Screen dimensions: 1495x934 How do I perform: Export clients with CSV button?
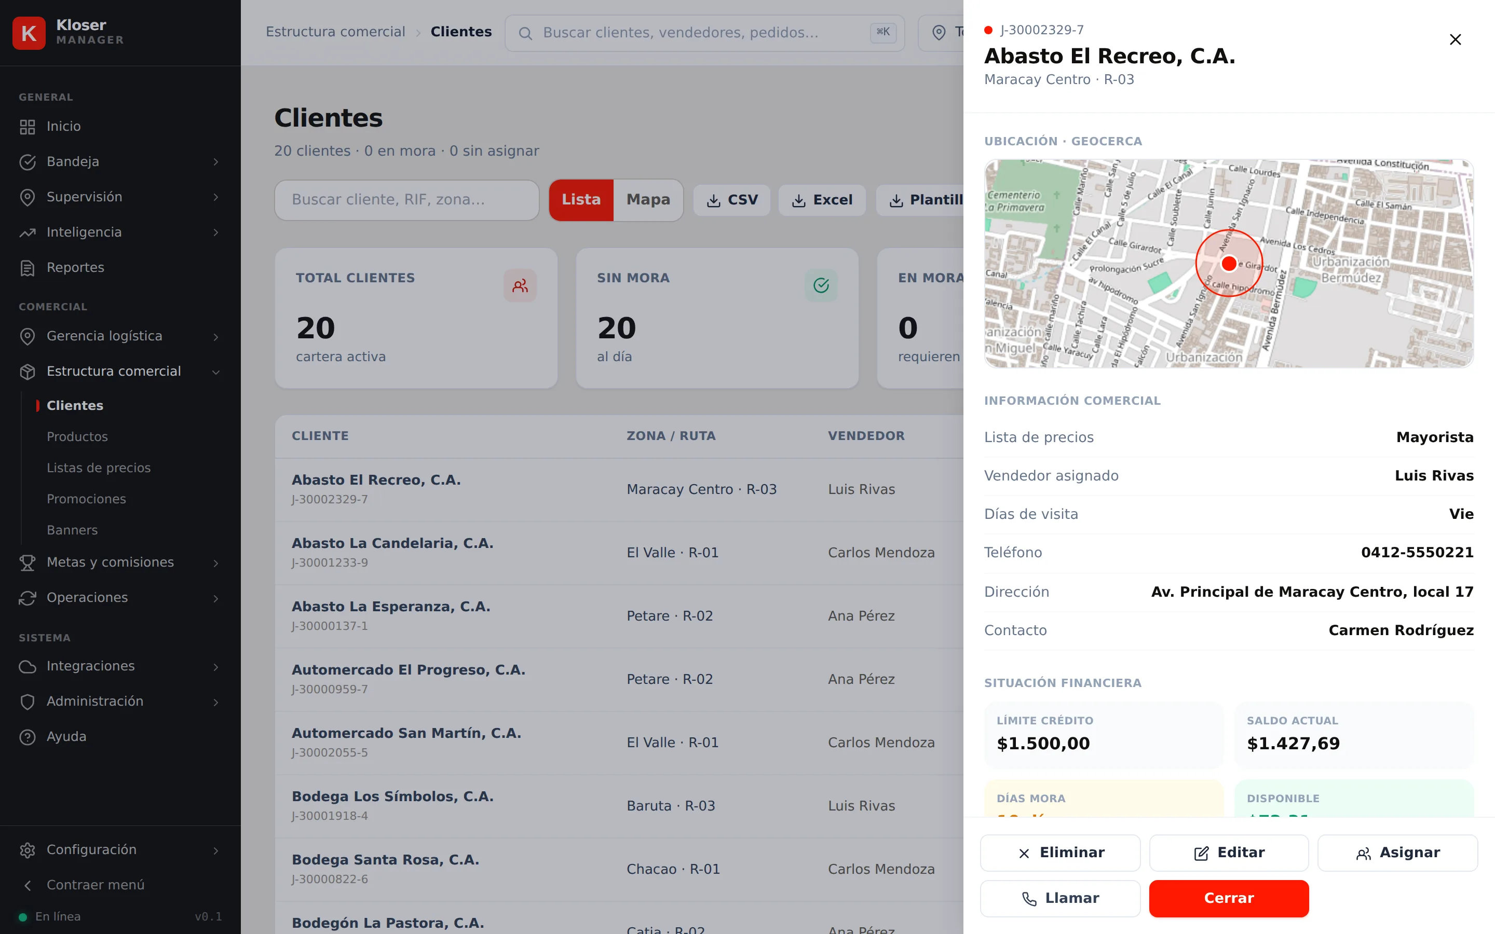coord(731,200)
